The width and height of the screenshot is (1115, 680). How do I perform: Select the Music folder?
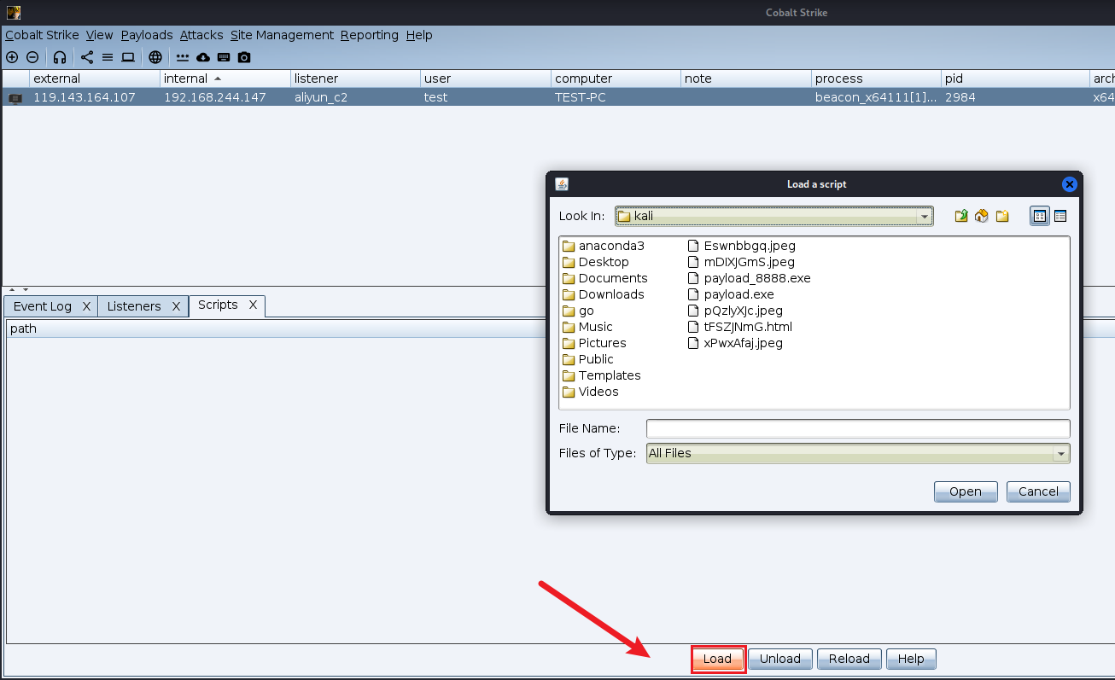587,327
